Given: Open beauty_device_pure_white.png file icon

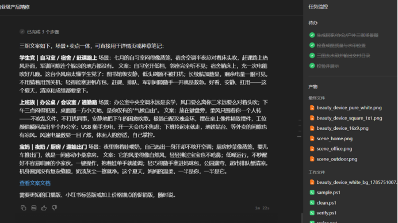Looking at the screenshot, I should pyautogui.click(x=312, y=108).
